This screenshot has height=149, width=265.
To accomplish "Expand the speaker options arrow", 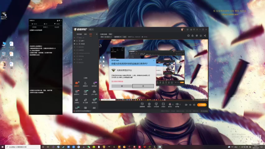I will tap(180, 104).
